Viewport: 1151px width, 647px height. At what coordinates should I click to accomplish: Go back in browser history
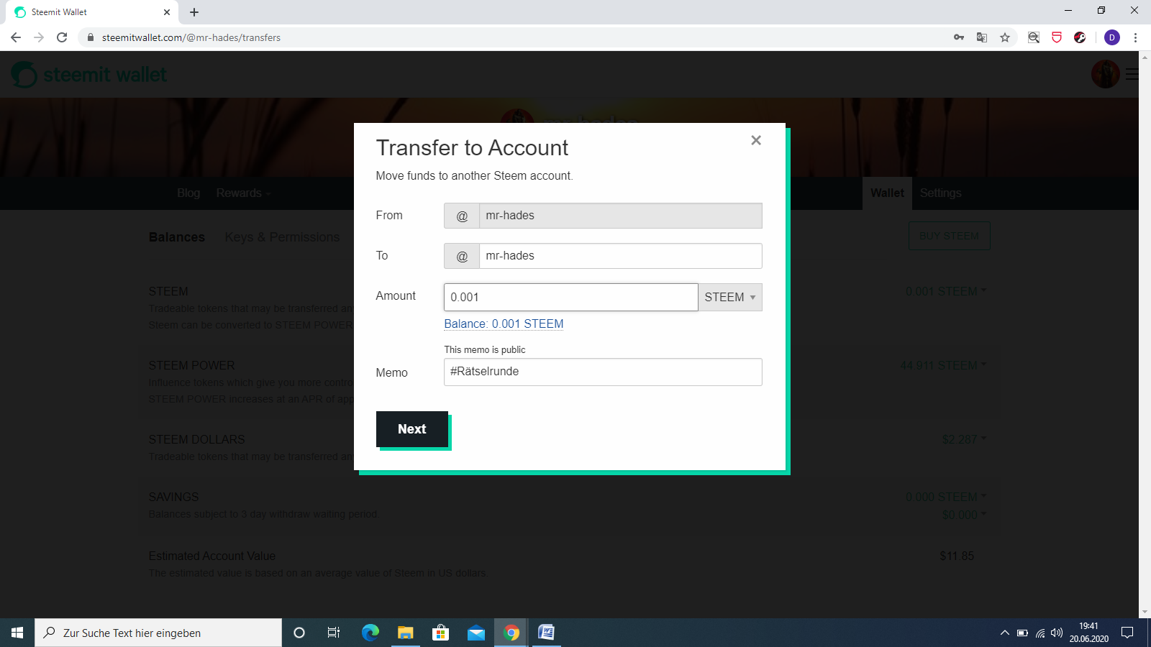click(x=16, y=37)
